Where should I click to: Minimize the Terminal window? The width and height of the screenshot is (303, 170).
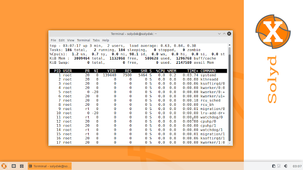[x=219, y=34]
